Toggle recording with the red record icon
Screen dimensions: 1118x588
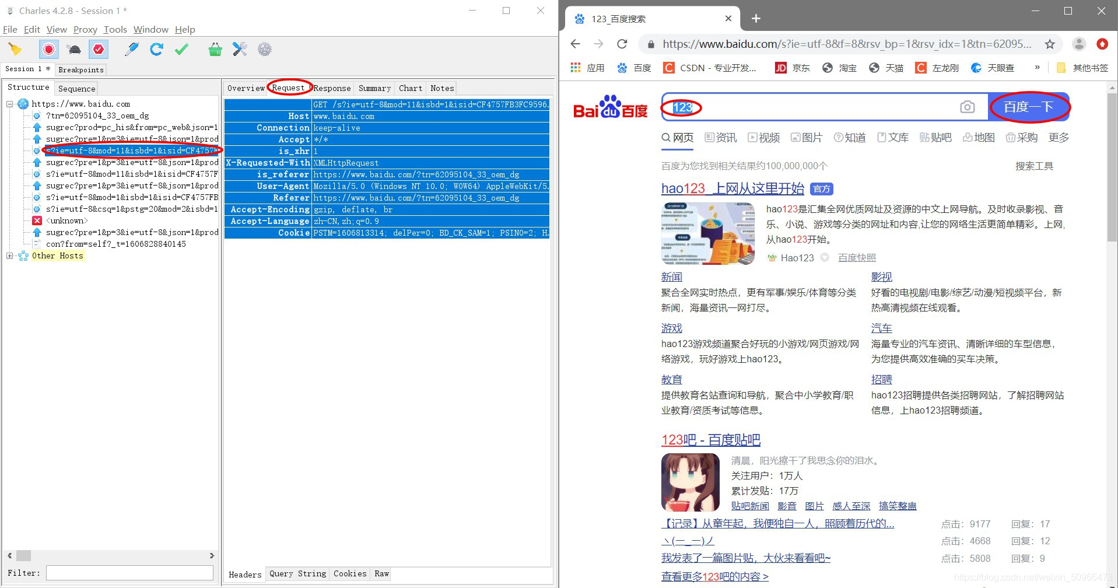pyautogui.click(x=48, y=49)
